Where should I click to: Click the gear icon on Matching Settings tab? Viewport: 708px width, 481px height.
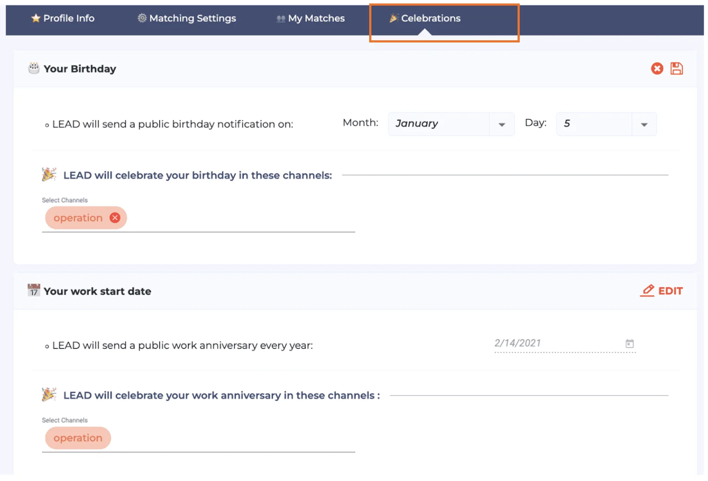coord(142,18)
